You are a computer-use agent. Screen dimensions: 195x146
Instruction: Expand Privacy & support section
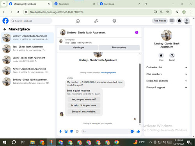pyautogui.click(x=167, y=88)
